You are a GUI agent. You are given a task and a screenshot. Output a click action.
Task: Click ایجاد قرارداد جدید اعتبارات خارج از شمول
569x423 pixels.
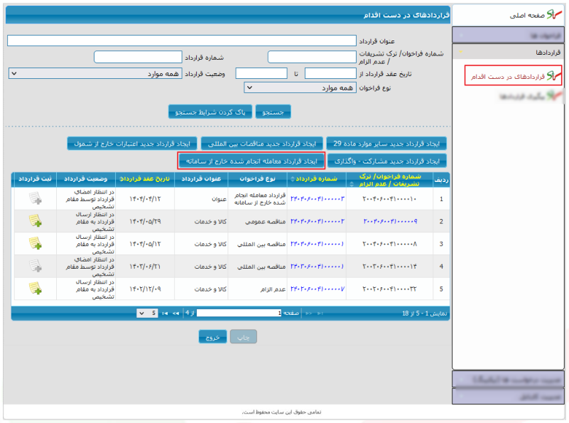tap(132, 144)
